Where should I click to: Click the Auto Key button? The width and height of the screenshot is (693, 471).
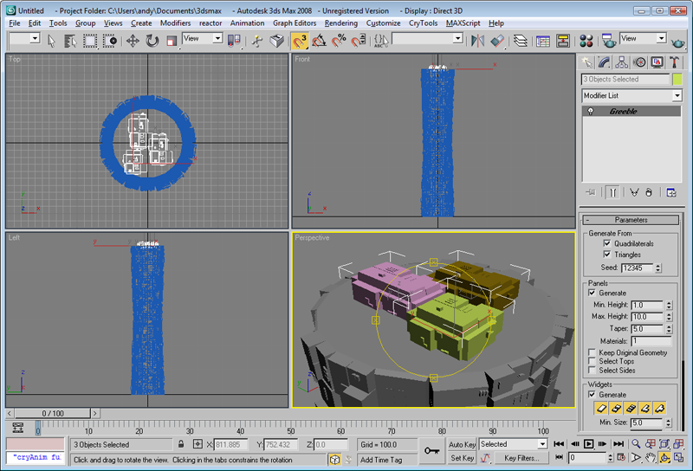point(462,444)
